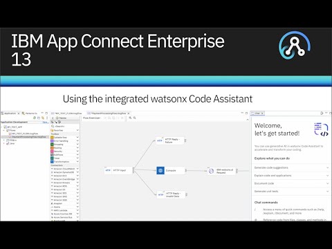Collapse the Flows folder in tree

4,130
